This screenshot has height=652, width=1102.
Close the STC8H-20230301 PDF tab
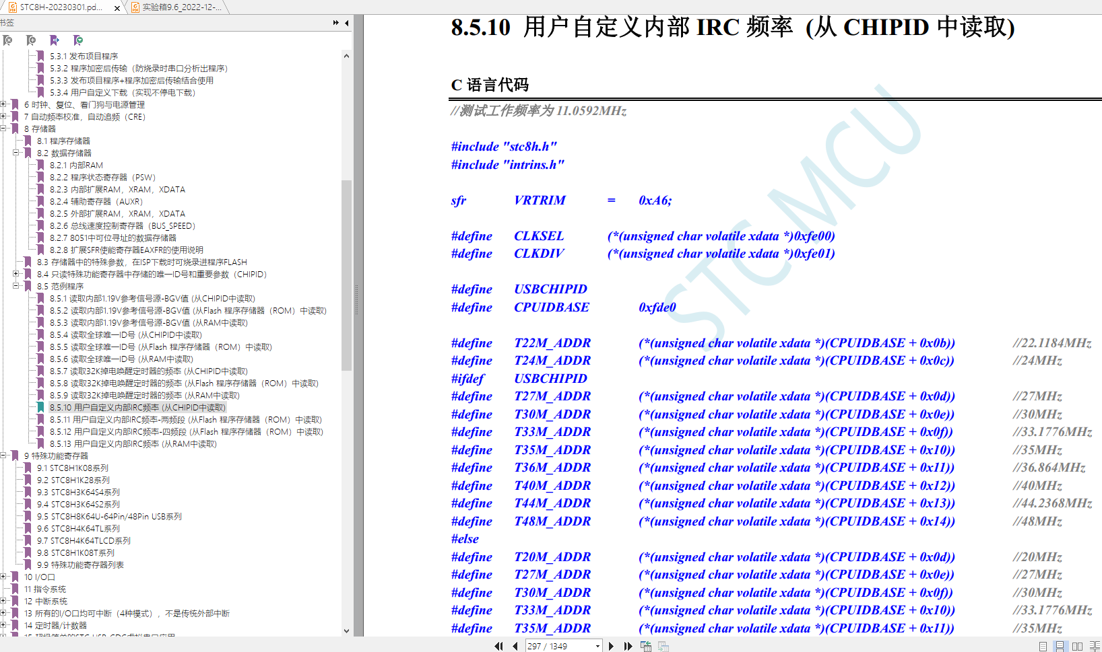point(117,7)
